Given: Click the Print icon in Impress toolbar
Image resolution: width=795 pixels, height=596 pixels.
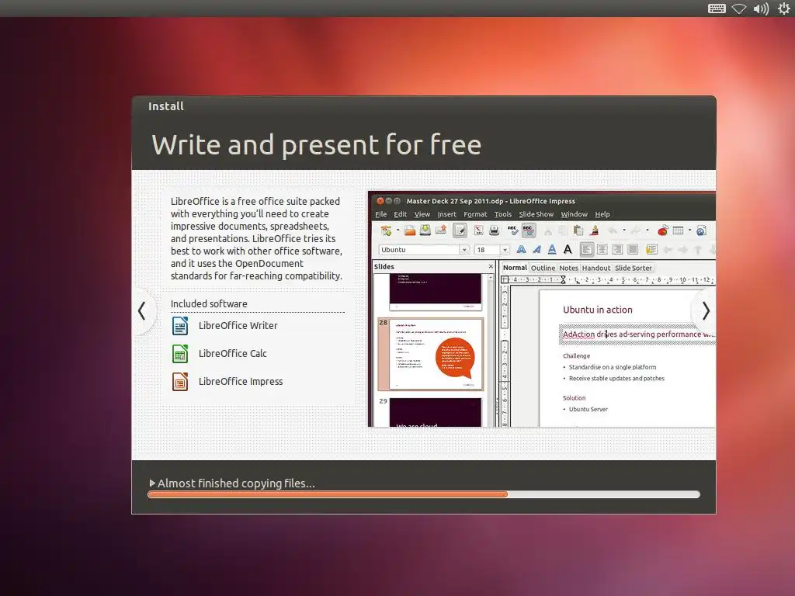Looking at the screenshot, I should point(494,230).
